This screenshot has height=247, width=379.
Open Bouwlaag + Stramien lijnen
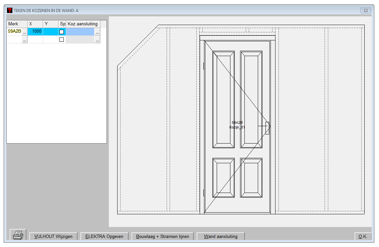click(x=163, y=236)
